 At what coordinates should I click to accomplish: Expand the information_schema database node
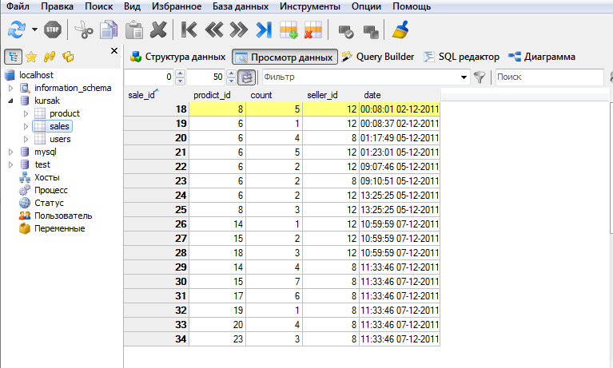[11, 89]
